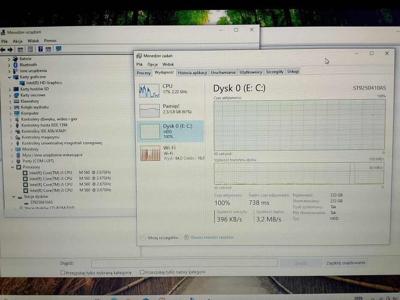Open the Pomoc menu in Device Manager

pos(50,41)
